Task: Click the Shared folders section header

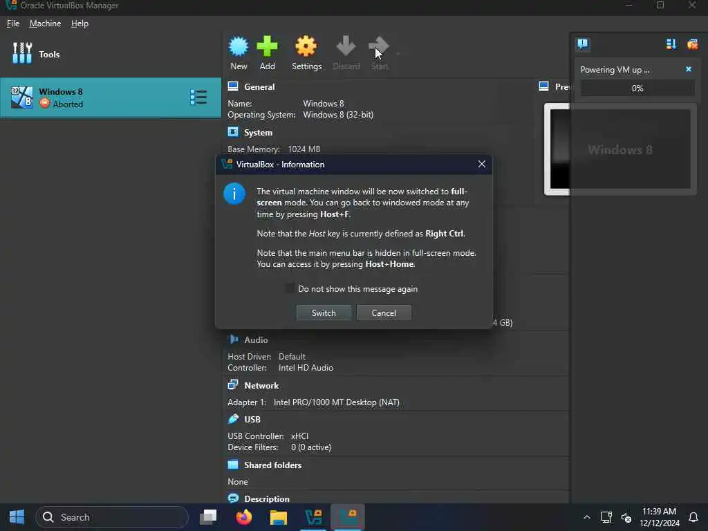Action: [x=272, y=465]
